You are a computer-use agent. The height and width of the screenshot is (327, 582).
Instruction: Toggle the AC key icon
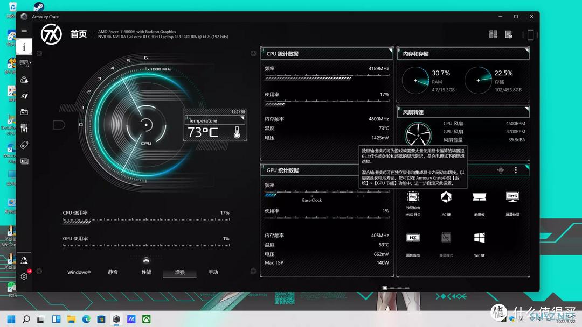(446, 197)
